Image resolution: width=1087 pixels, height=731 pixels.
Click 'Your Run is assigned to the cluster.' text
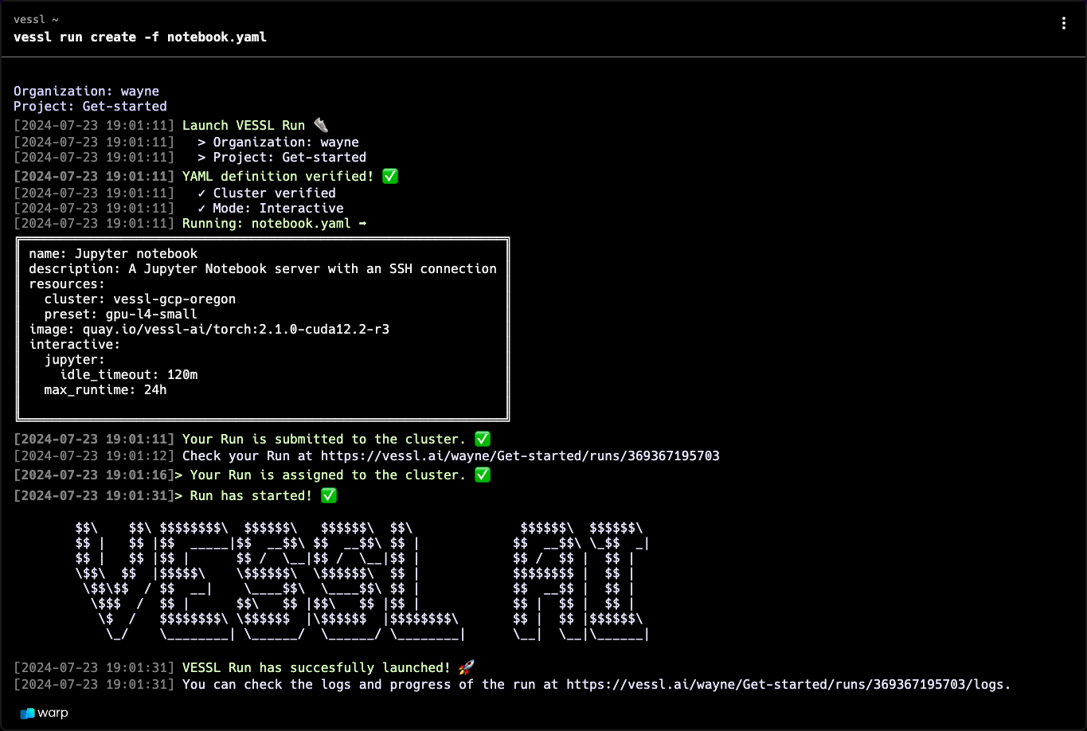click(328, 475)
